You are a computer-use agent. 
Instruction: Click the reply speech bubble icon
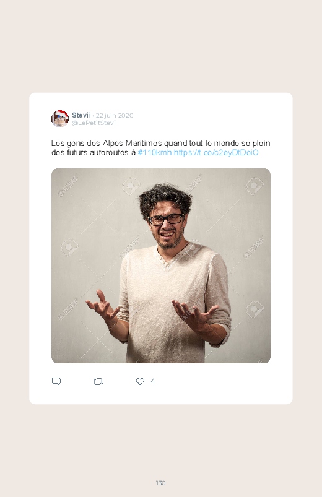[56, 381]
